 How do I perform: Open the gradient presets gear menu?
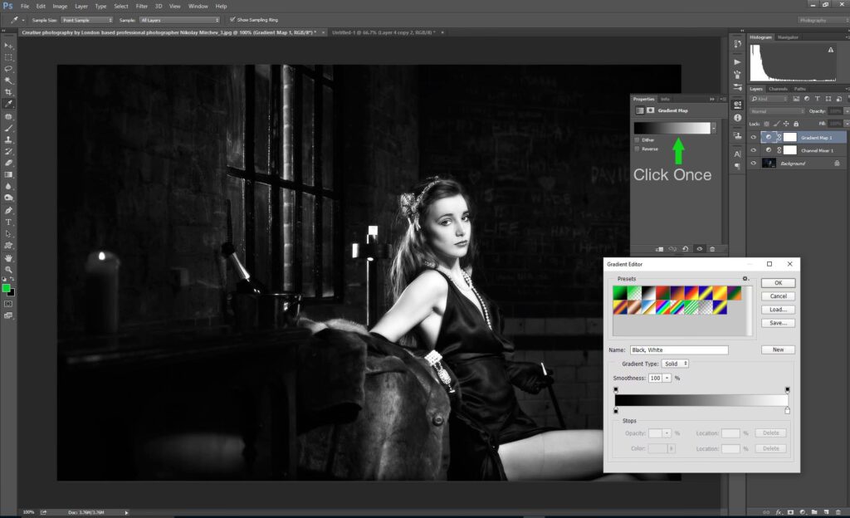[x=745, y=279]
